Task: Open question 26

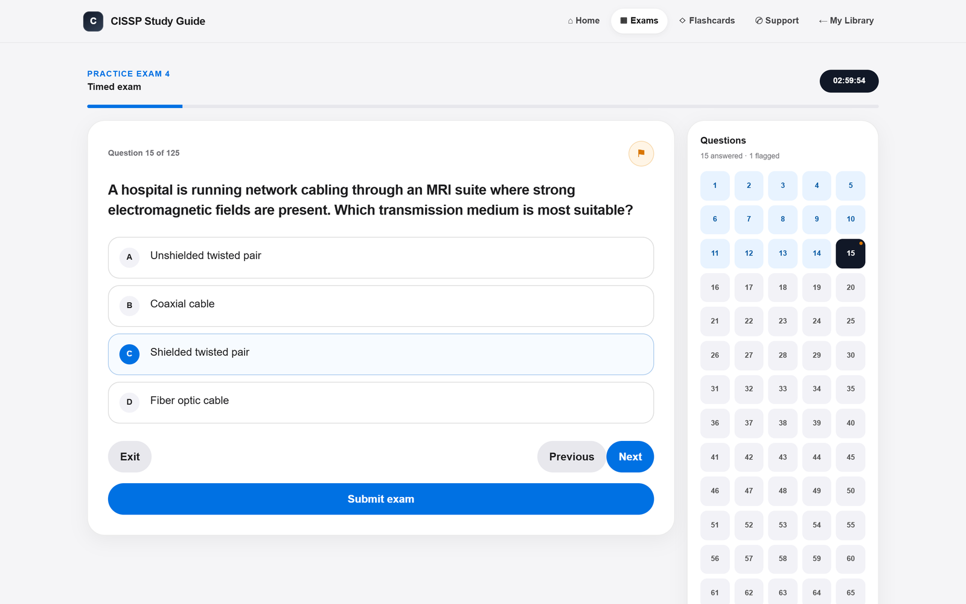Action: (x=715, y=355)
